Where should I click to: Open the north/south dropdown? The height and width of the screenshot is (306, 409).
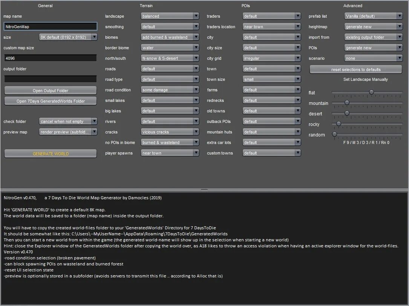[170, 58]
